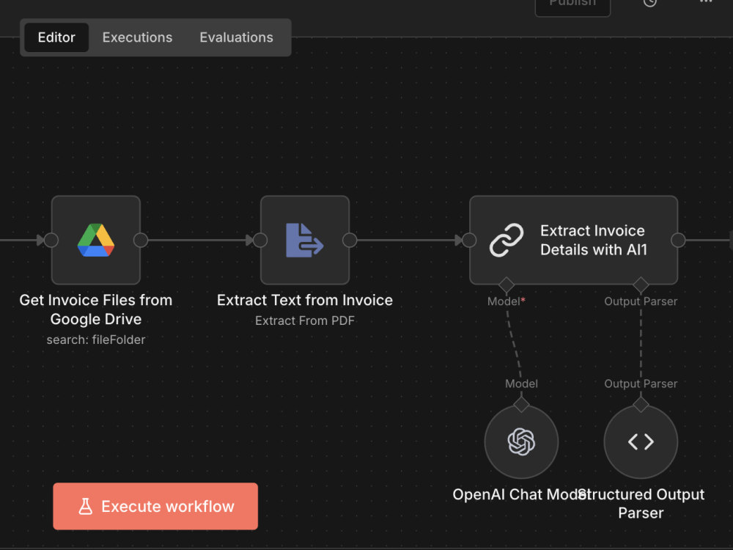Click 'Structured Output Parser' node label

(641, 504)
